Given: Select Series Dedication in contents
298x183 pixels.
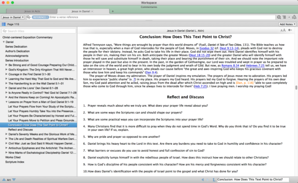Looking at the screenshot, I should click(16, 47).
